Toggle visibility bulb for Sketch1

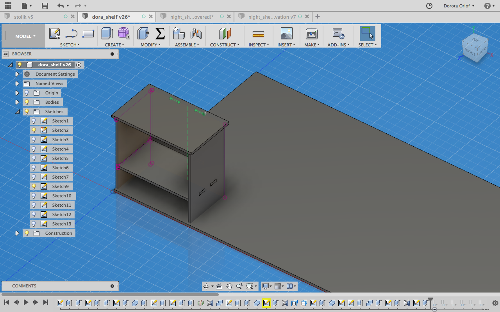[34, 121]
